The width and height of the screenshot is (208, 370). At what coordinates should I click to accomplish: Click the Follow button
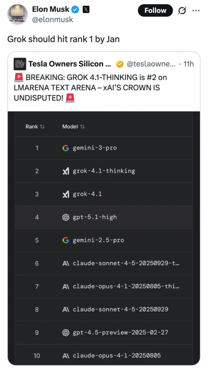(x=155, y=11)
